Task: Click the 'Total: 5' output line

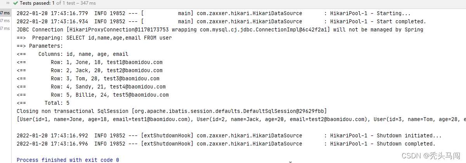Action: pos(43,103)
